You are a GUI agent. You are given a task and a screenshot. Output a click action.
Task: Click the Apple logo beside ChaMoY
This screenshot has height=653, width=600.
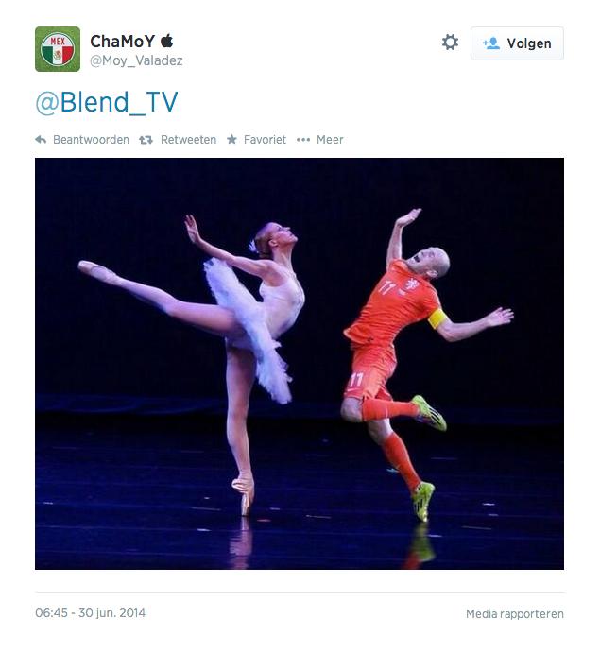(167, 41)
